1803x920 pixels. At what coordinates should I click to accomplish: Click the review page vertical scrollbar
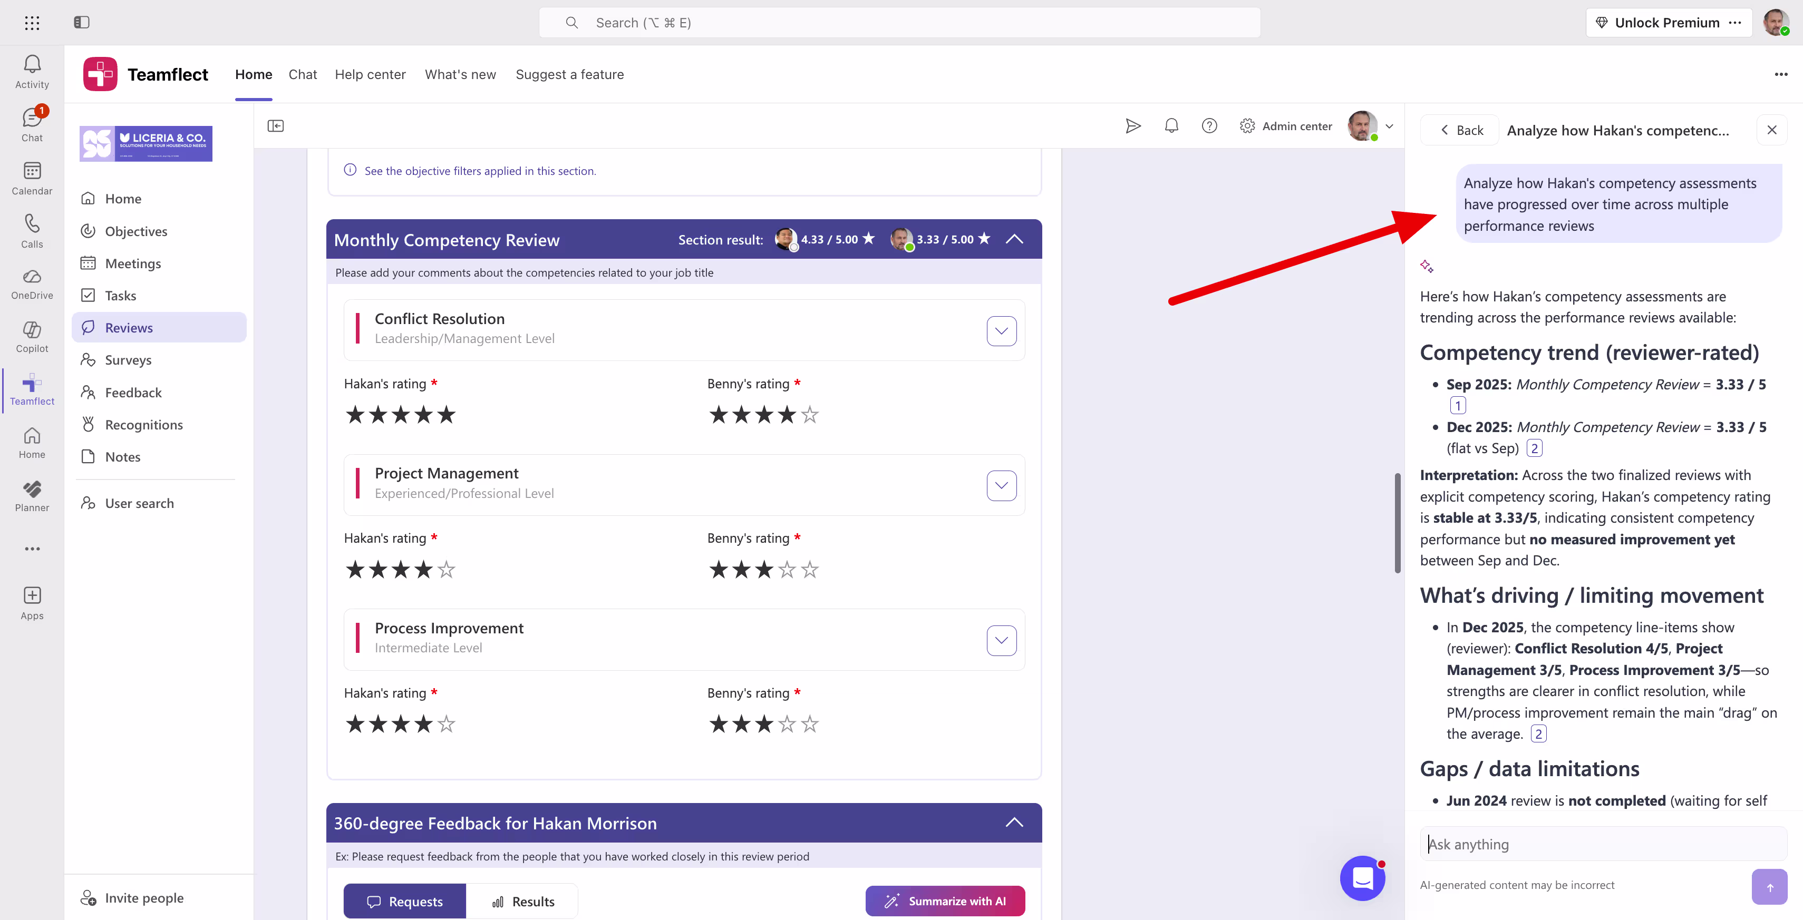[1397, 523]
